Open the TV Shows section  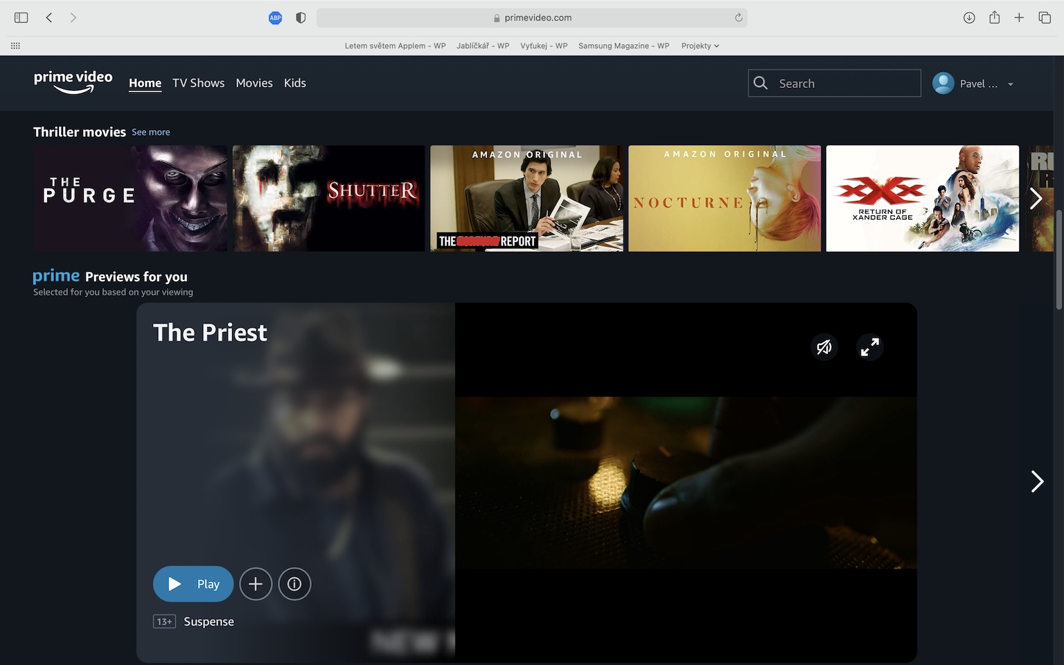[198, 83]
